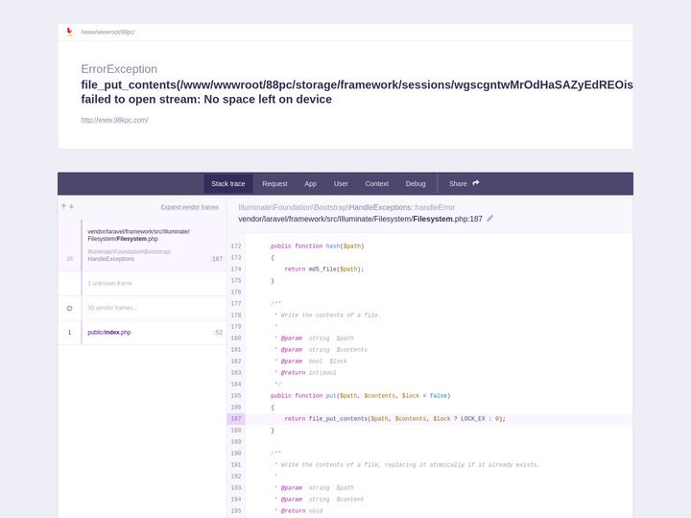Open the App tab
This screenshot has height=518, width=691.
click(x=310, y=183)
